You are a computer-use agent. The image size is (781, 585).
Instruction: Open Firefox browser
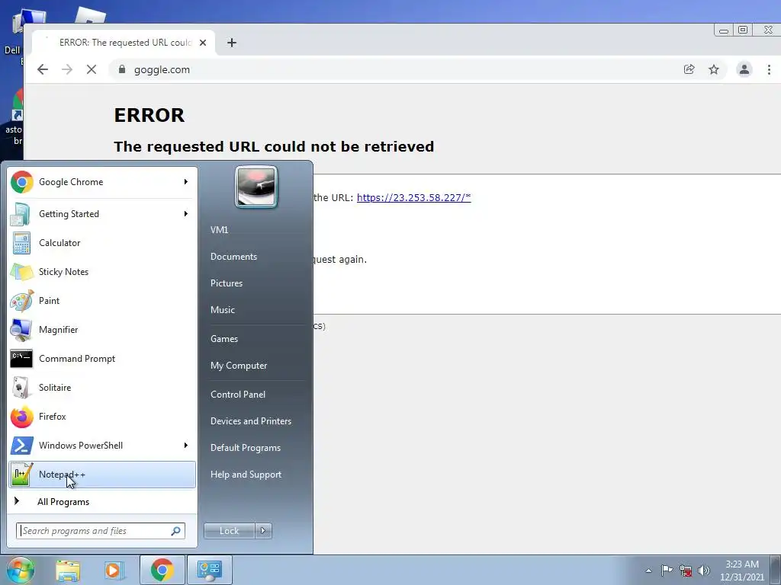102,417
